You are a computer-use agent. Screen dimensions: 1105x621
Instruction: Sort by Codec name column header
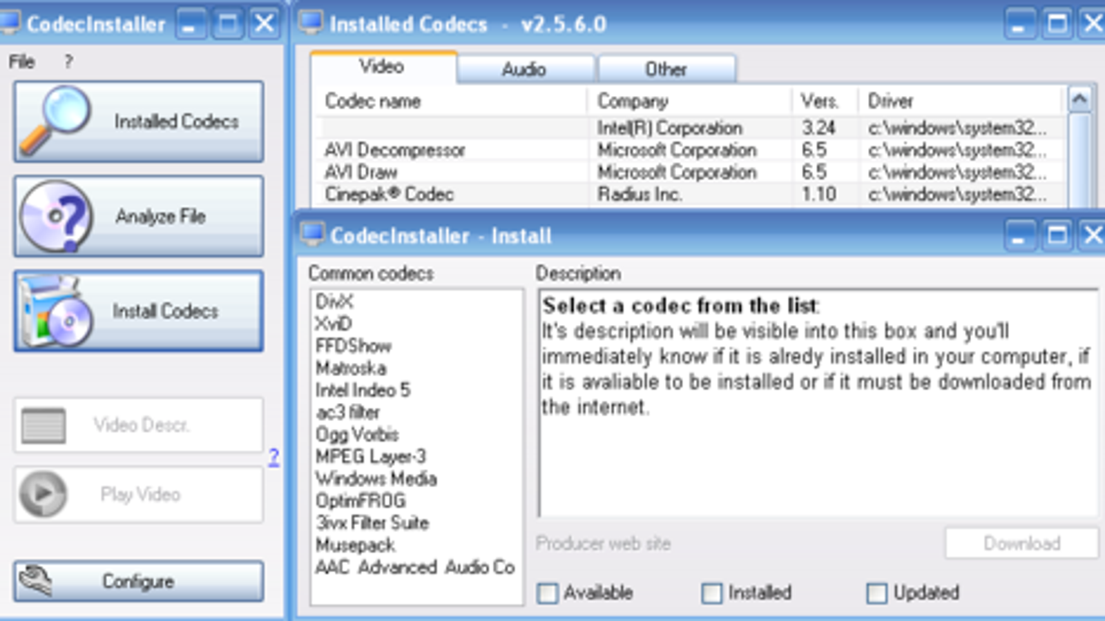point(452,101)
